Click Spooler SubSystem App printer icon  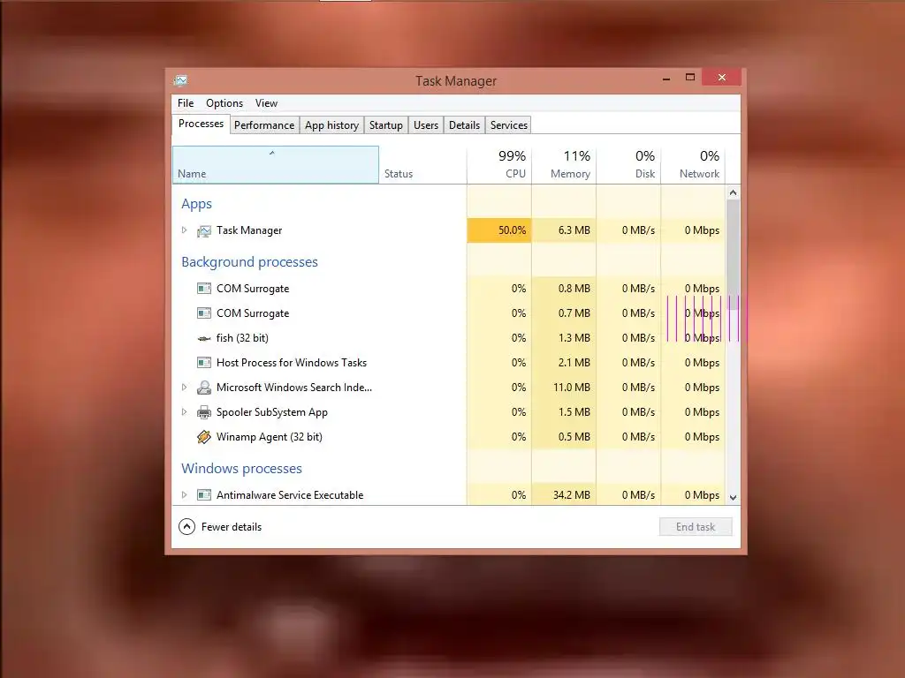pyautogui.click(x=204, y=412)
